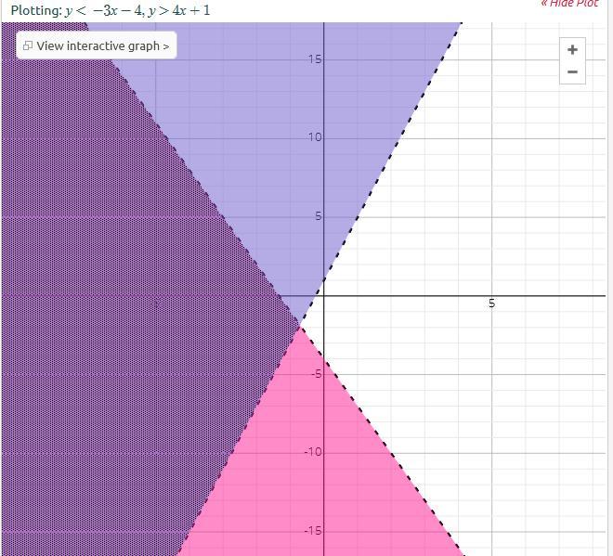613x556 pixels.
Task: Click the pop-out icon beside View interactive graph
Action: [x=27, y=45]
